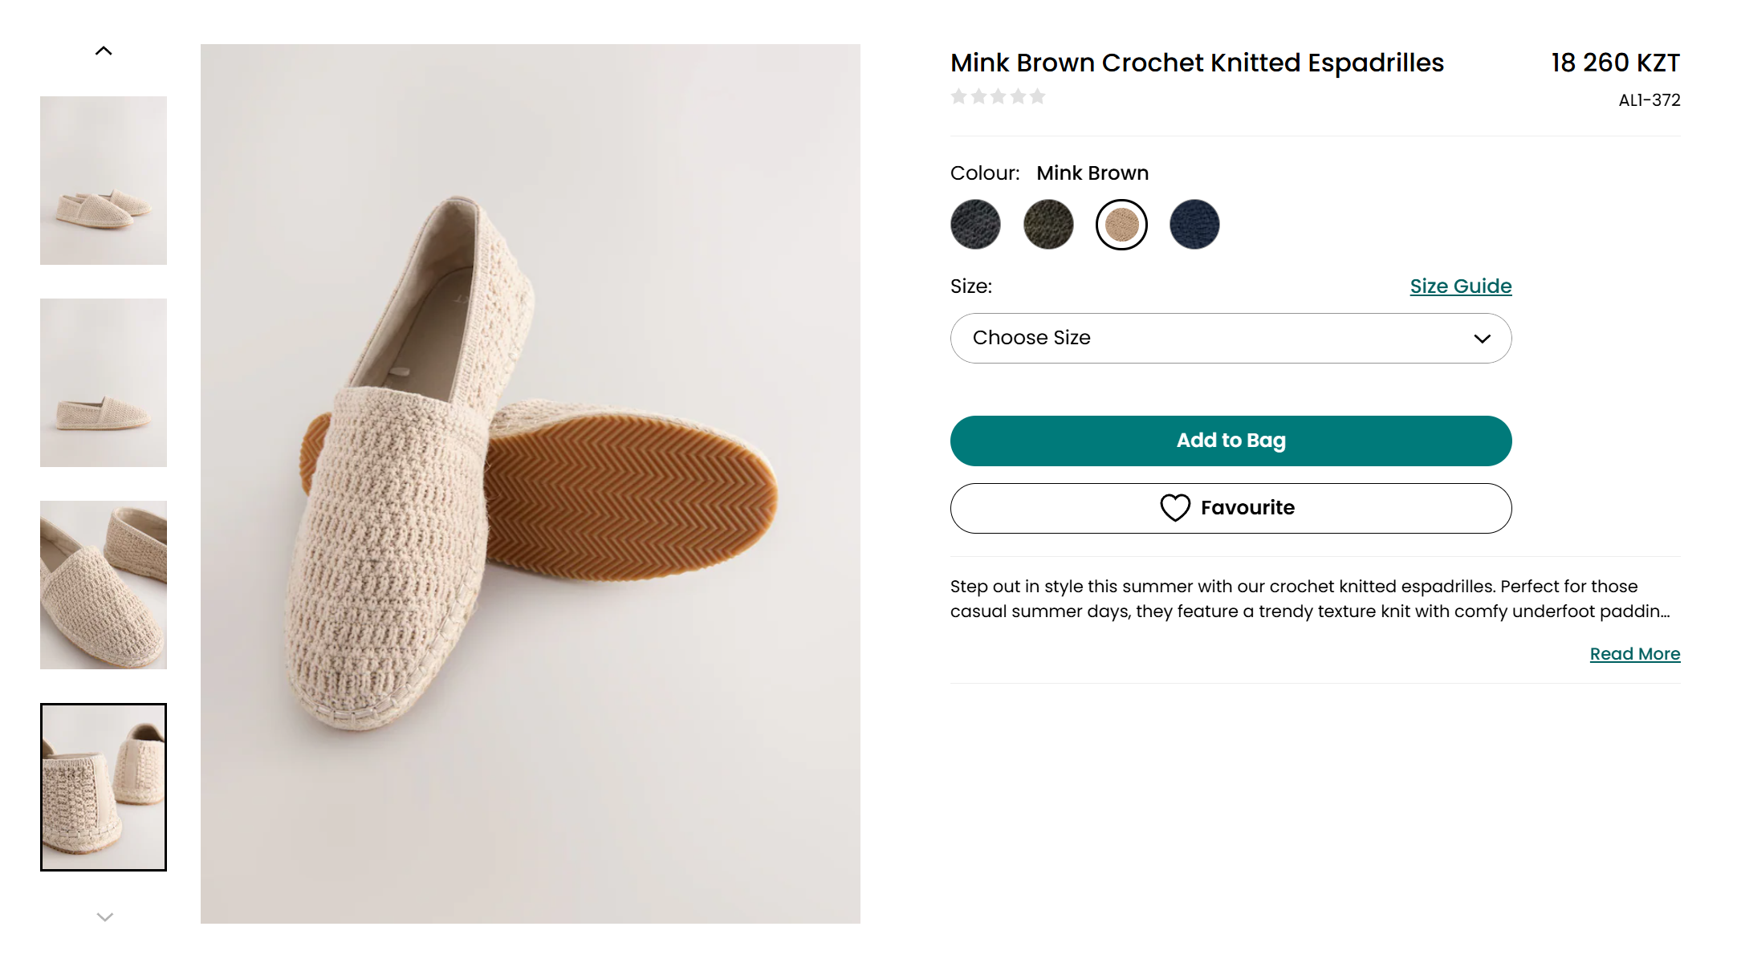The height and width of the screenshot is (963, 1737).
Task: Select the navy blue colour swatch
Action: point(1194,225)
